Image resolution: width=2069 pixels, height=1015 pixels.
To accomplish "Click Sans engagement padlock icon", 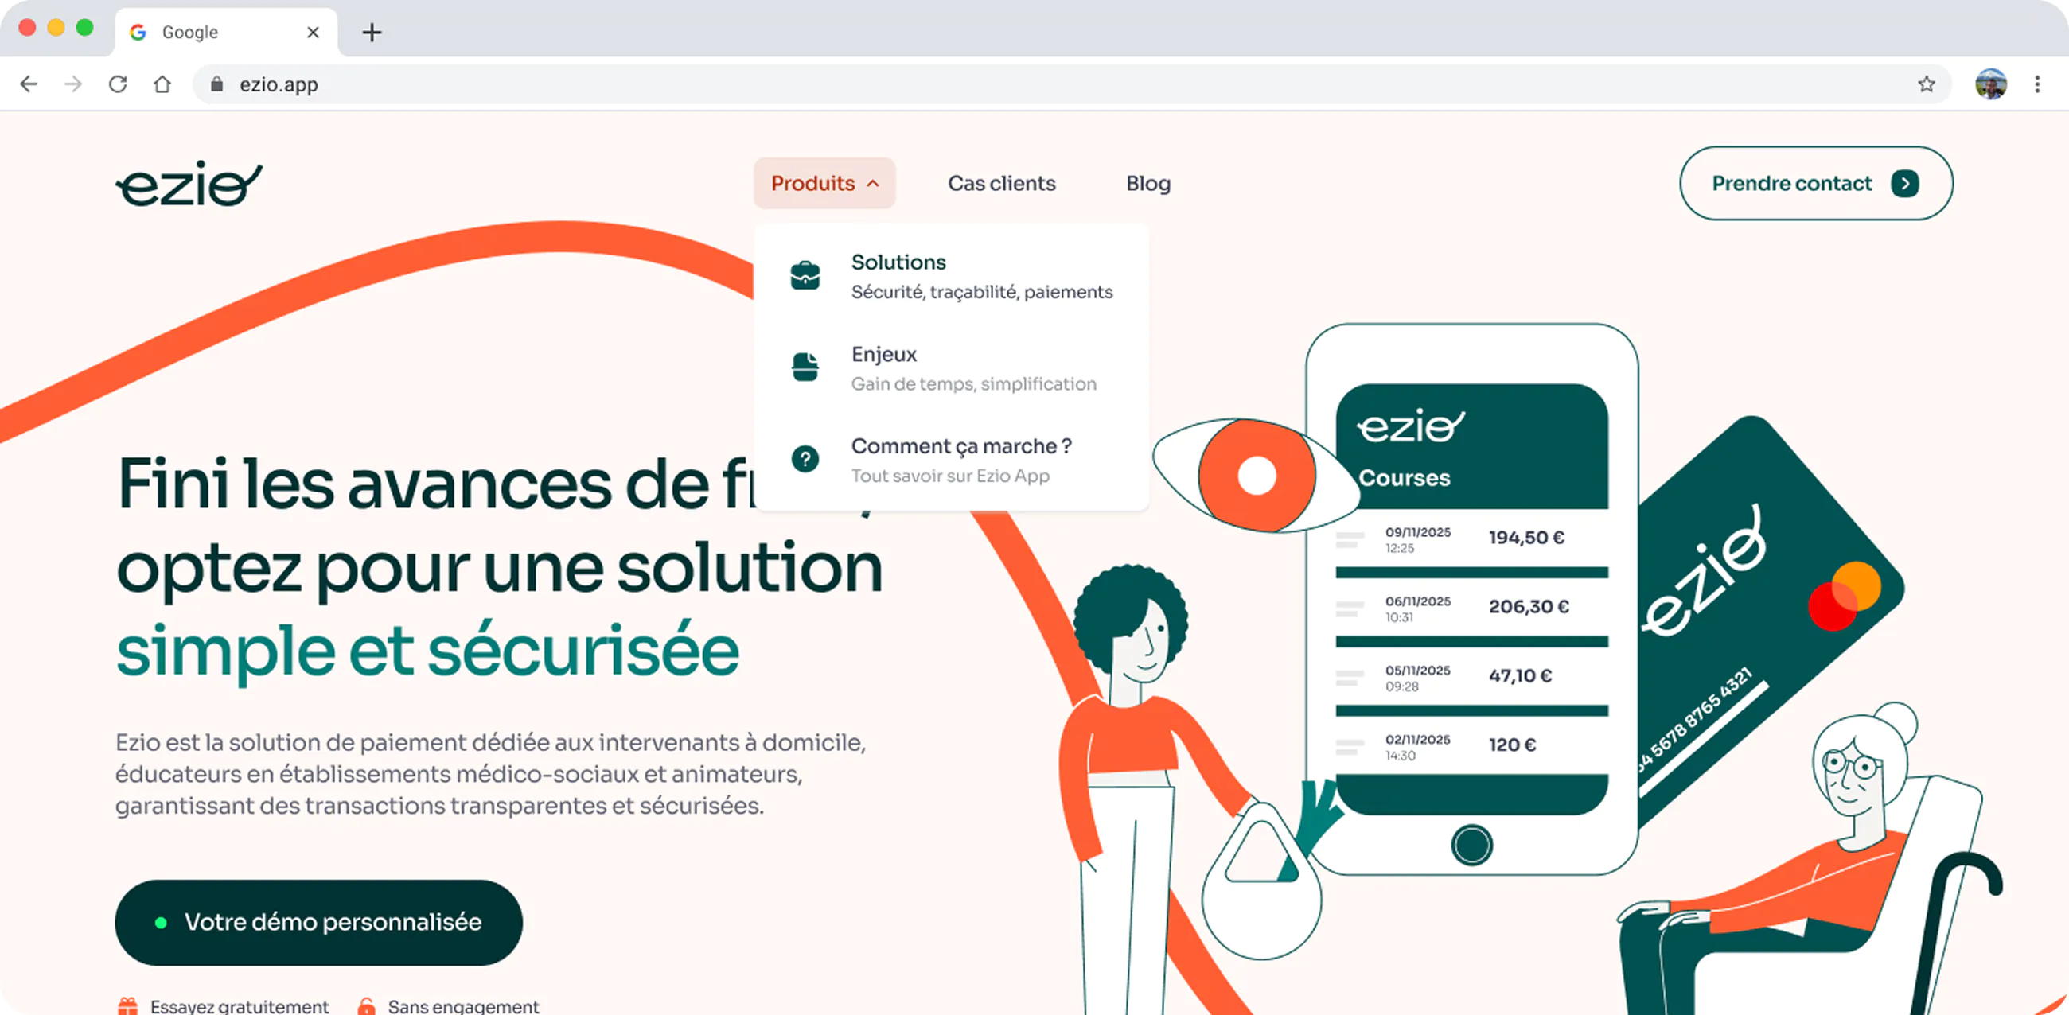I will (x=366, y=1006).
